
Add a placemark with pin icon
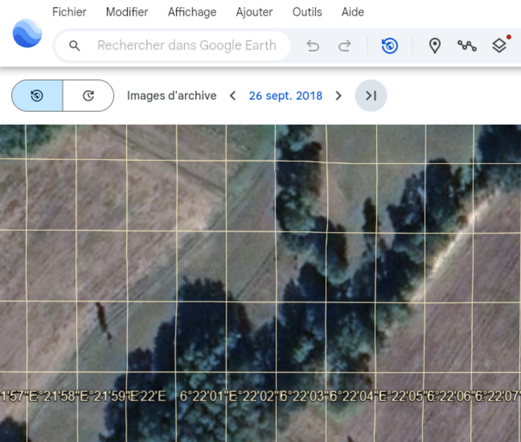pos(435,46)
